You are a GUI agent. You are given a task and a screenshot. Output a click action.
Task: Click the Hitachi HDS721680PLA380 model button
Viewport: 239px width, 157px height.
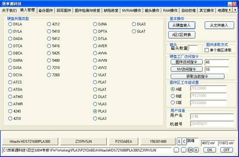point(30,141)
